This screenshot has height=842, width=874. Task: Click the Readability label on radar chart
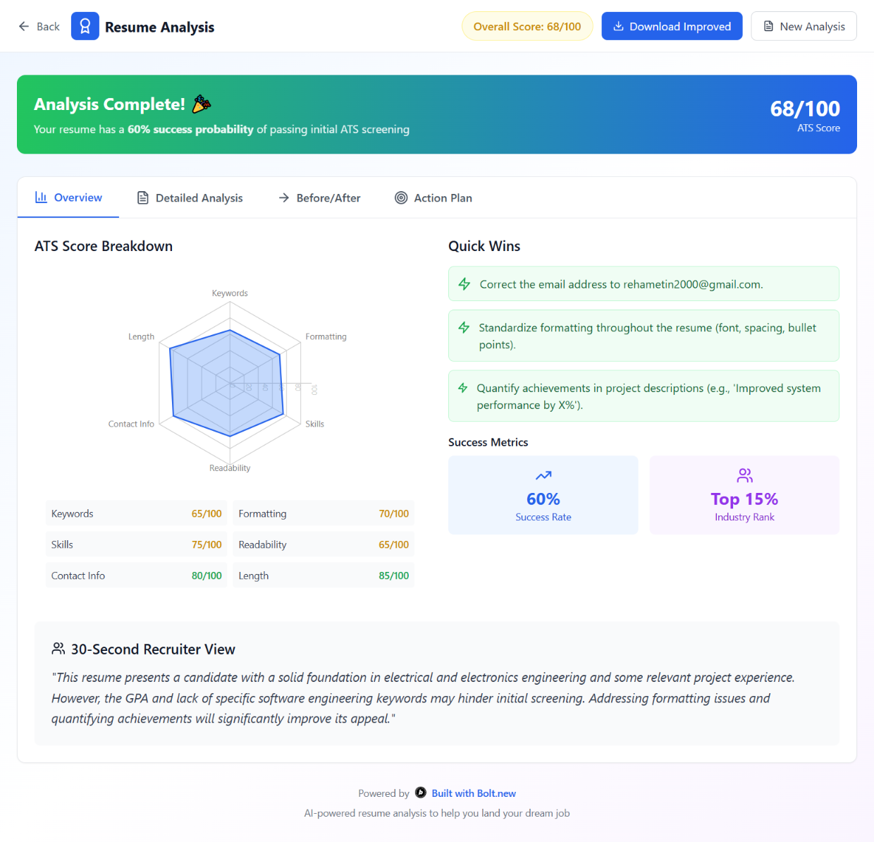click(230, 468)
